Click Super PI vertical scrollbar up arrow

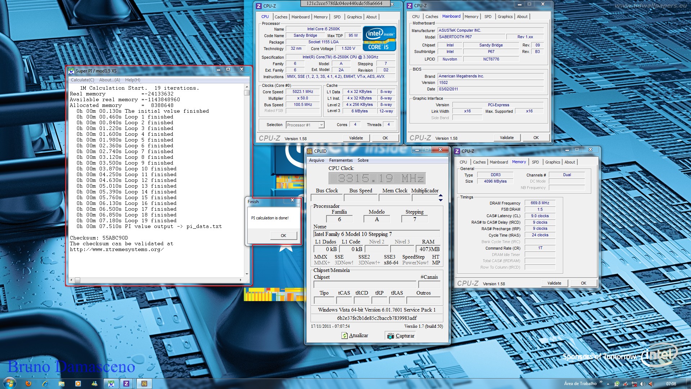click(x=247, y=87)
